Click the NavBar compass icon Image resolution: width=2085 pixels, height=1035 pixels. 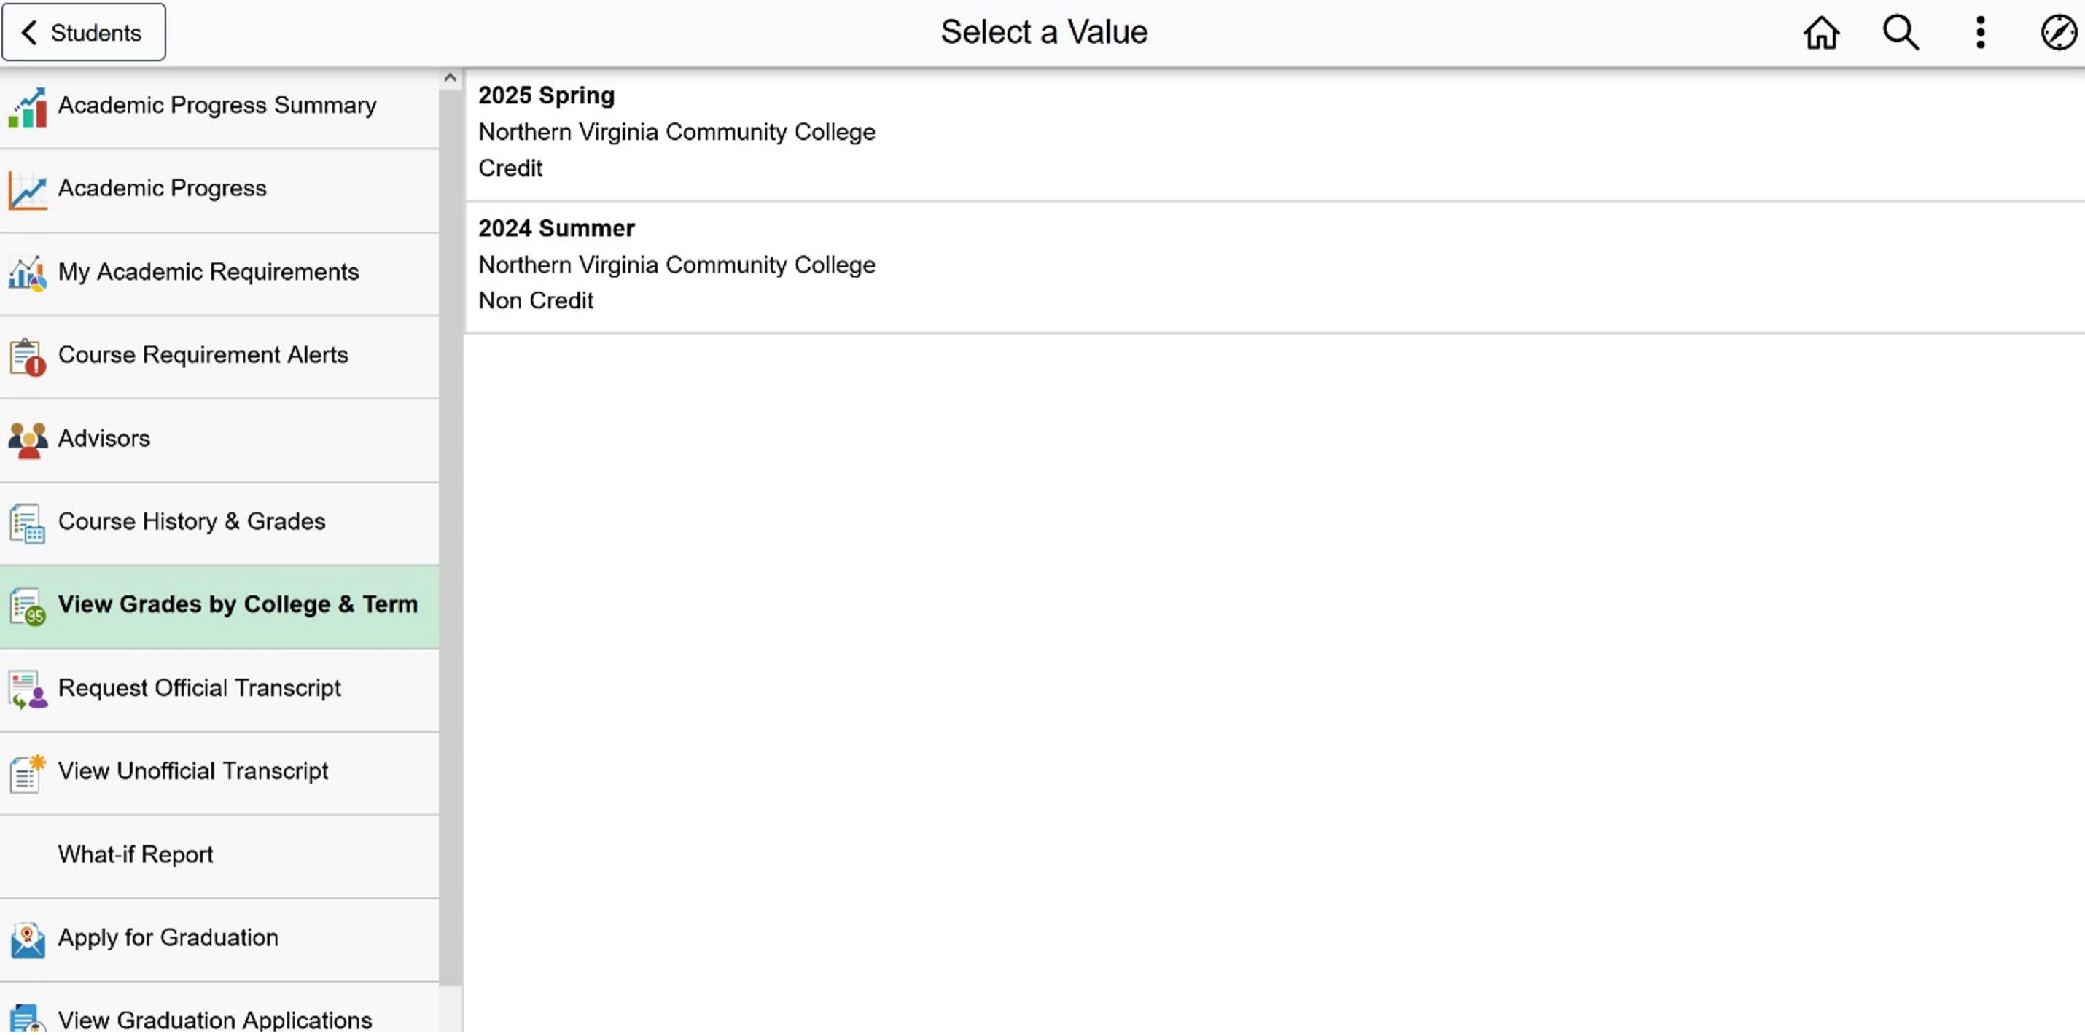click(2058, 34)
